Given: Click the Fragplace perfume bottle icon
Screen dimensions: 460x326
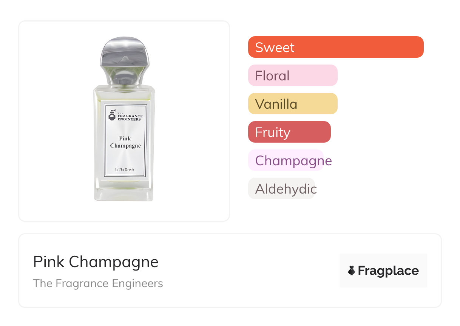Looking at the screenshot, I should 352,271.
